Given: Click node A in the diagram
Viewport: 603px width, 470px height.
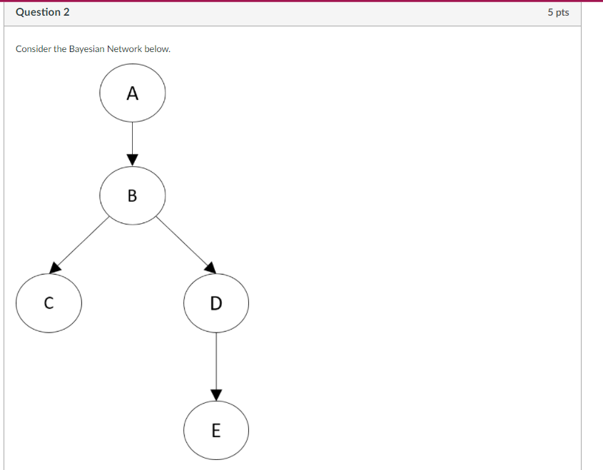Looking at the screenshot, I should [132, 93].
